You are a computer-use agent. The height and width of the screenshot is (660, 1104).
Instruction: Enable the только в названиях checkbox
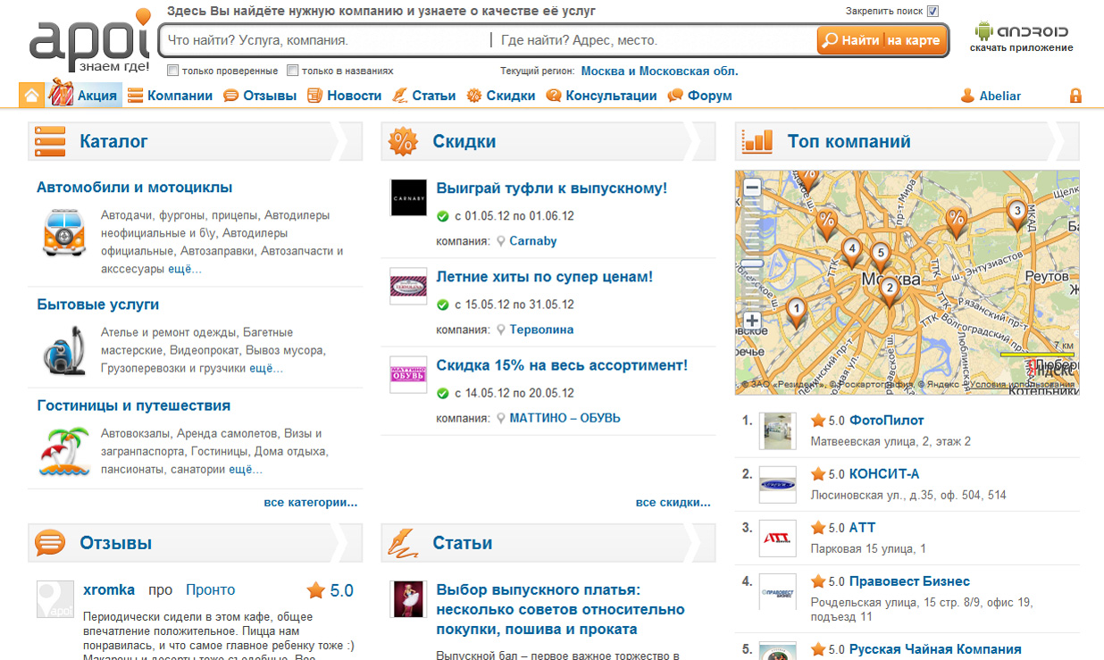point(293,71)
